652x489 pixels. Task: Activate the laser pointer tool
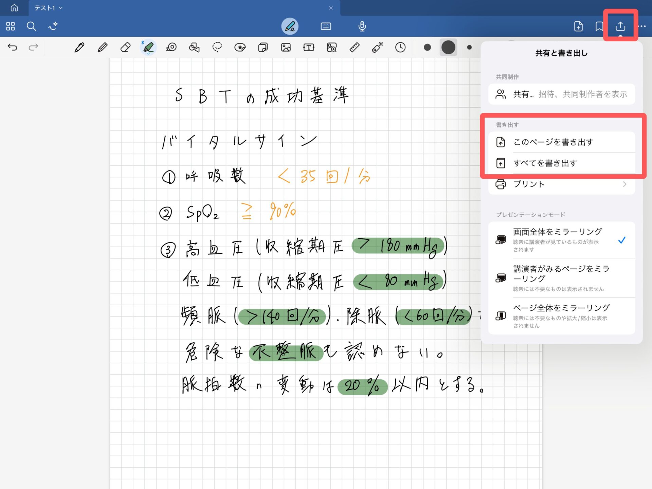click(377, 47)
